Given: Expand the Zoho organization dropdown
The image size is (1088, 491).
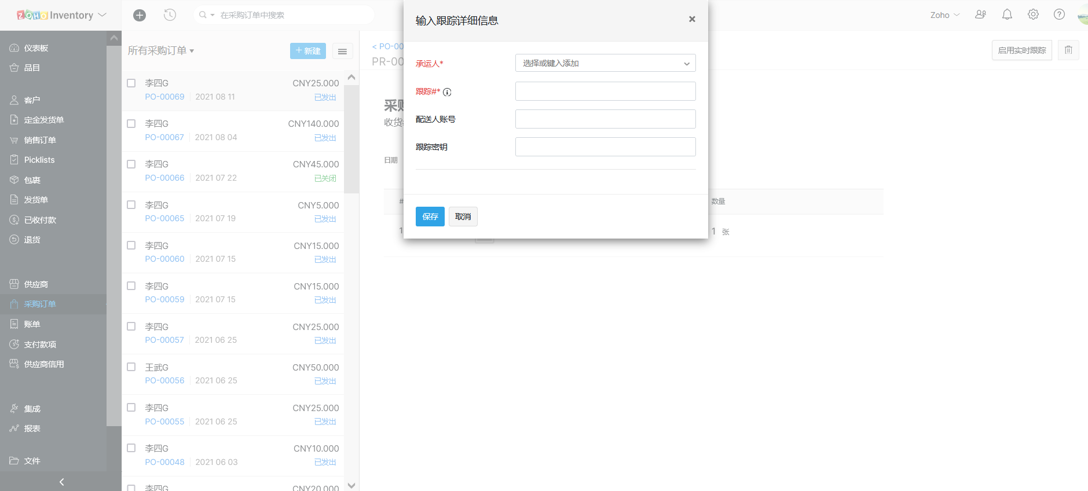Looking at the screenshot, I should [x=944, y=15].
